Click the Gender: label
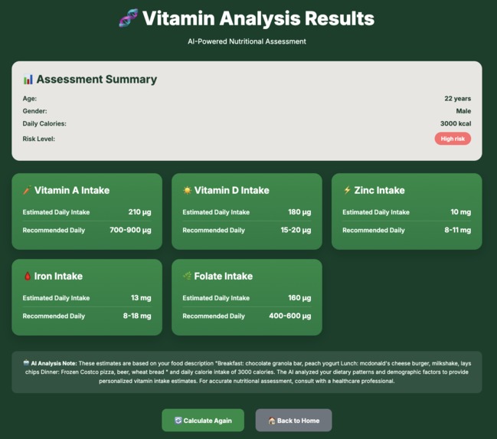 [x=34, y=111]
